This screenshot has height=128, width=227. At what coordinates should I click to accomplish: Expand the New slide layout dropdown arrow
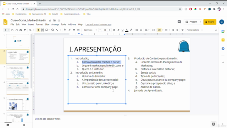9,30
